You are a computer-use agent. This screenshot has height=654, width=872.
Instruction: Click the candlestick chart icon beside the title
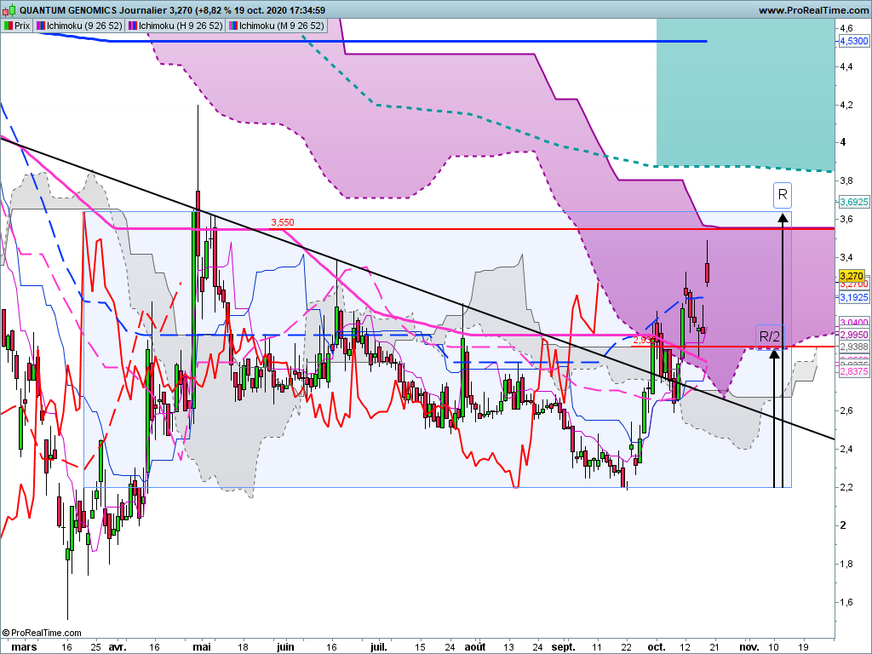coord(9,9)
